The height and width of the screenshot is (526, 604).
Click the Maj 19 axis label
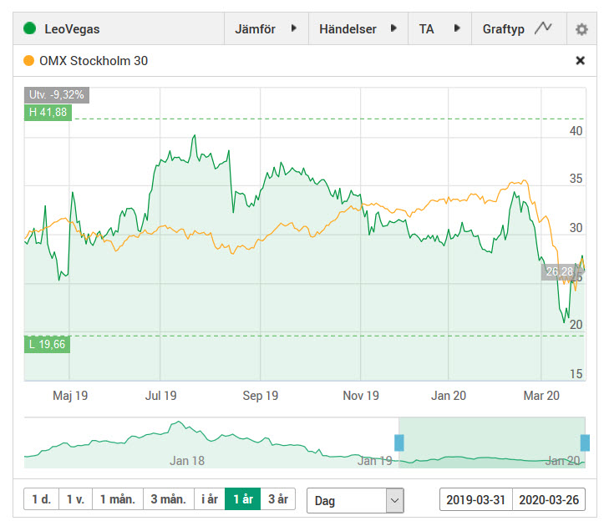(70, 396)
